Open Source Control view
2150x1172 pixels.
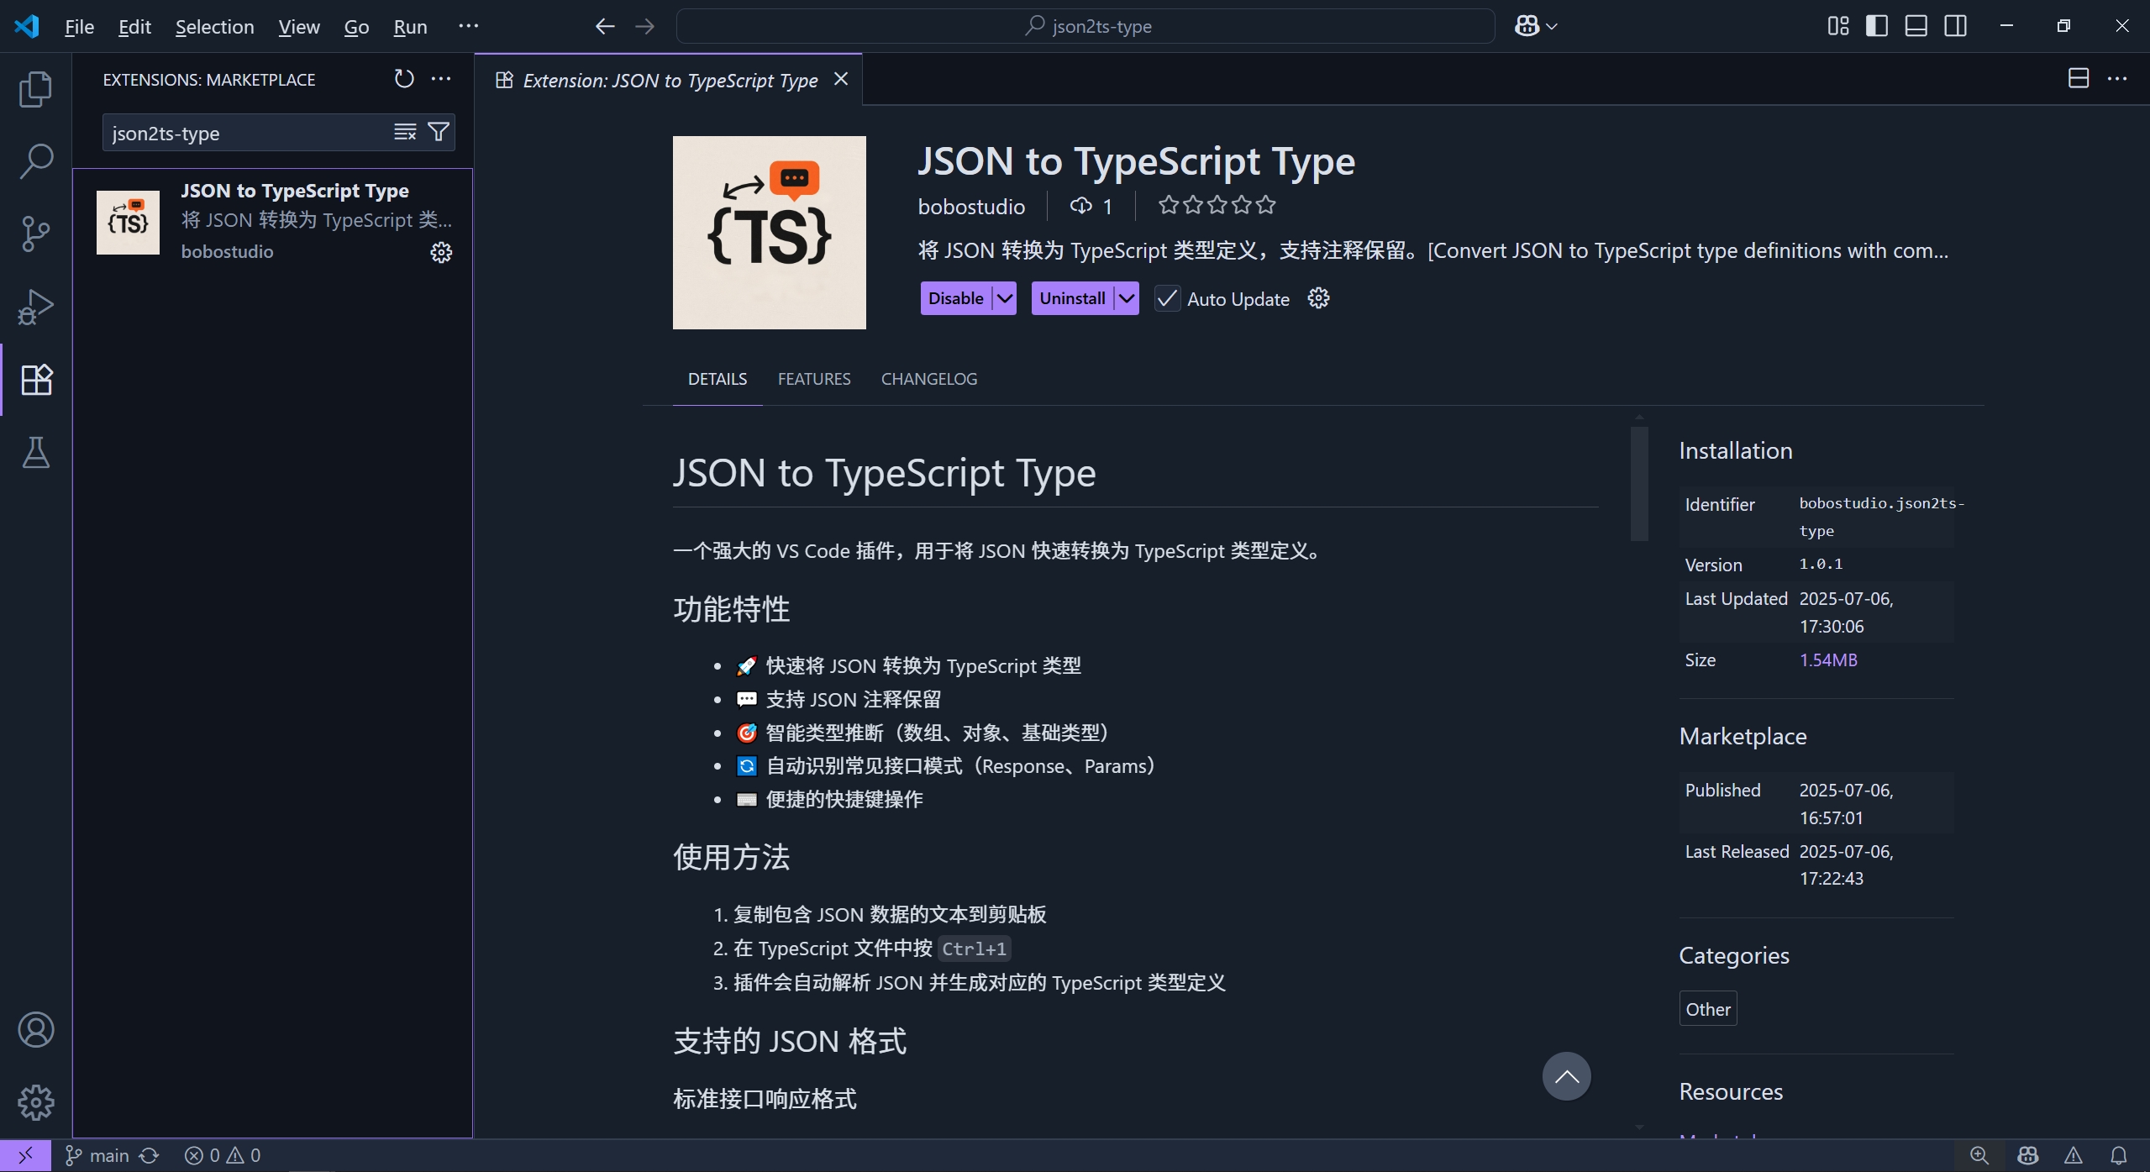click(x=35, y=234)
